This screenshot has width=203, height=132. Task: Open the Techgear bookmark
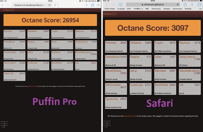coord(167,9)
